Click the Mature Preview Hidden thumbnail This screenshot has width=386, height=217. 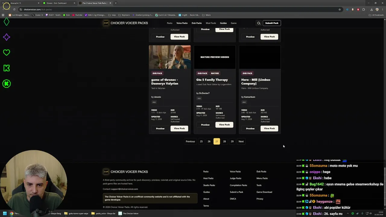point(215,57)
